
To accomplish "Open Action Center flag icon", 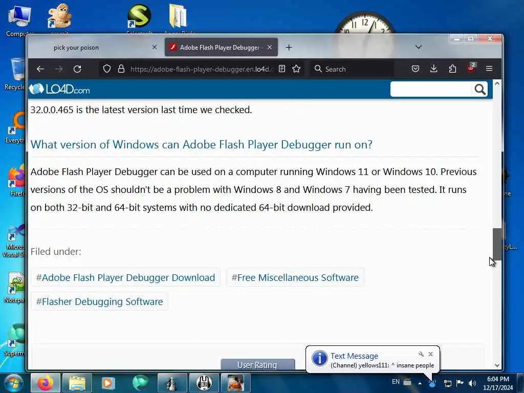I will pyautogui.click(x=460, y=383).
